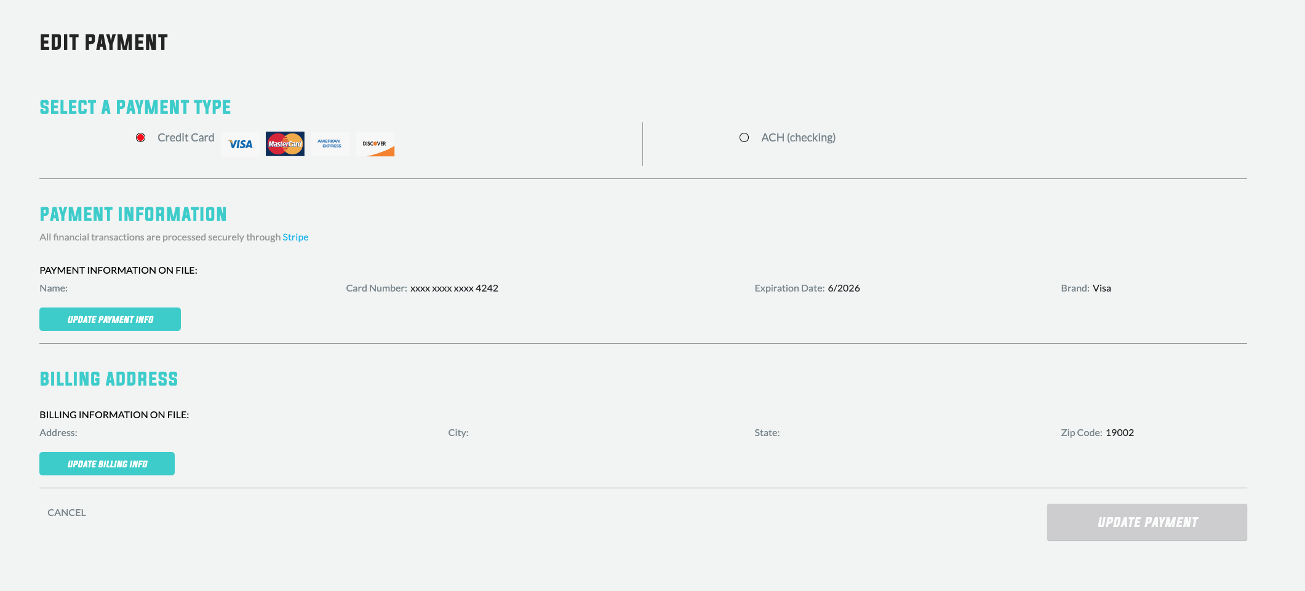The height and width of the screenshot is (591, 1305).
Task: Click the State: label
Action: [x=767, y=433]
